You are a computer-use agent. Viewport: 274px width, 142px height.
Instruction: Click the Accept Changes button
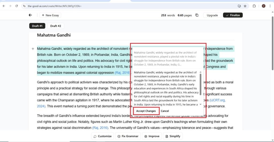146,111
